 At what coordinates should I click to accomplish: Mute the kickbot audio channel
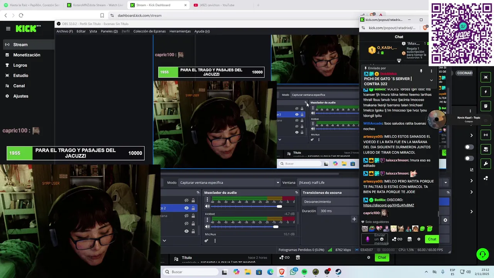(x=207, y=227)
